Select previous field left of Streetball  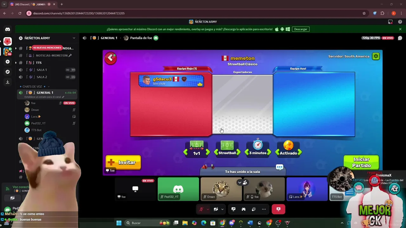(216, 153)
